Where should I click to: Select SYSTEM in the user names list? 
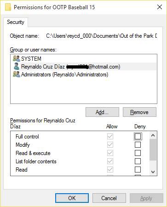point(31,59)
